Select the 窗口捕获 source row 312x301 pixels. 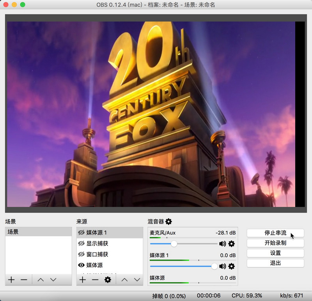point(110,254)
